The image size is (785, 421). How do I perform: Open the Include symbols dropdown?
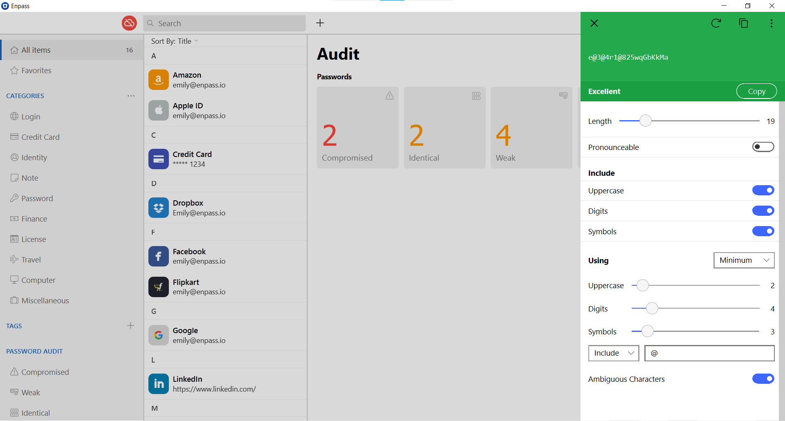[614, 353]
